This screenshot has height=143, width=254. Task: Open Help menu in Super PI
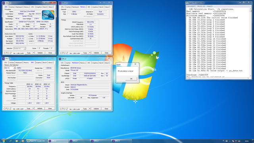(210, 6)
